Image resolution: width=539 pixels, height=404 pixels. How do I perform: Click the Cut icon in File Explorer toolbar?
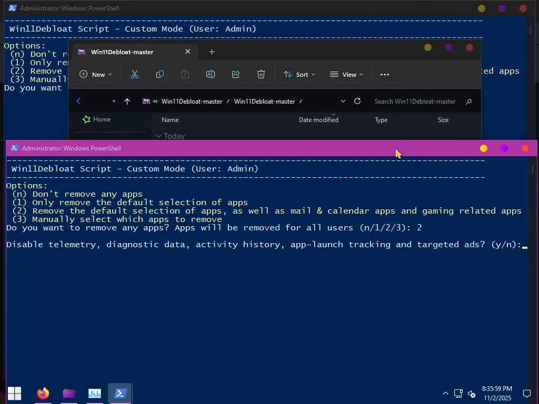(134, 74)
